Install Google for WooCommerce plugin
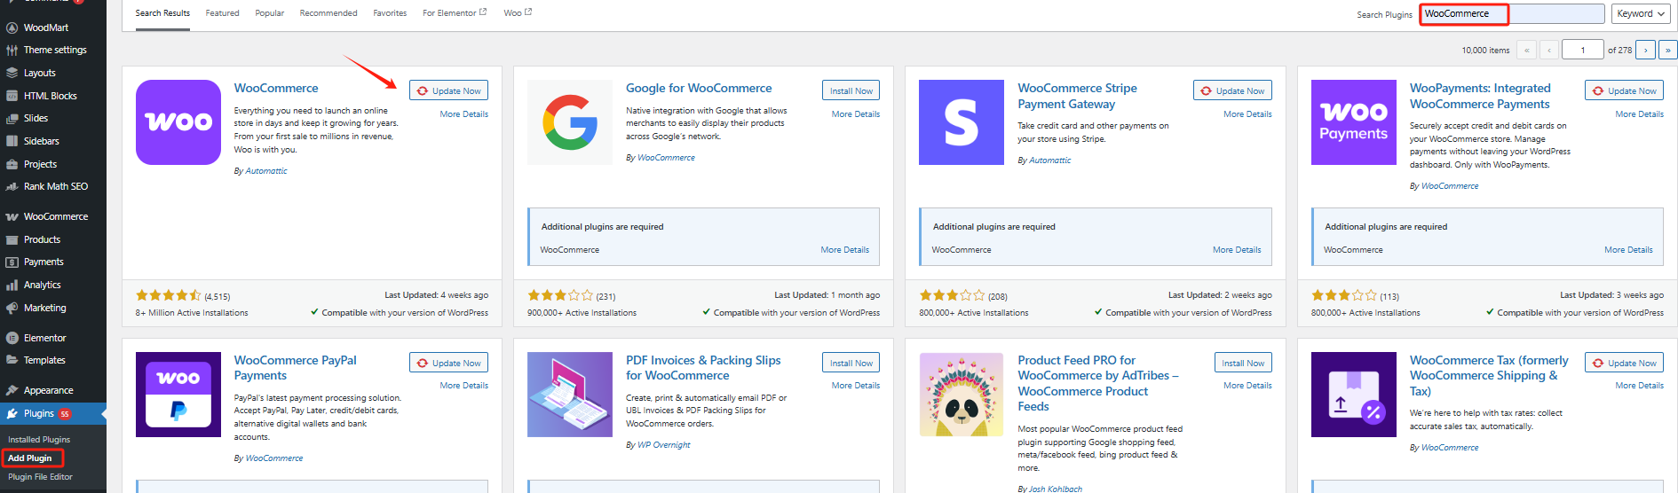This screenshot has height=493, width=1678. (x=851, y=90)
